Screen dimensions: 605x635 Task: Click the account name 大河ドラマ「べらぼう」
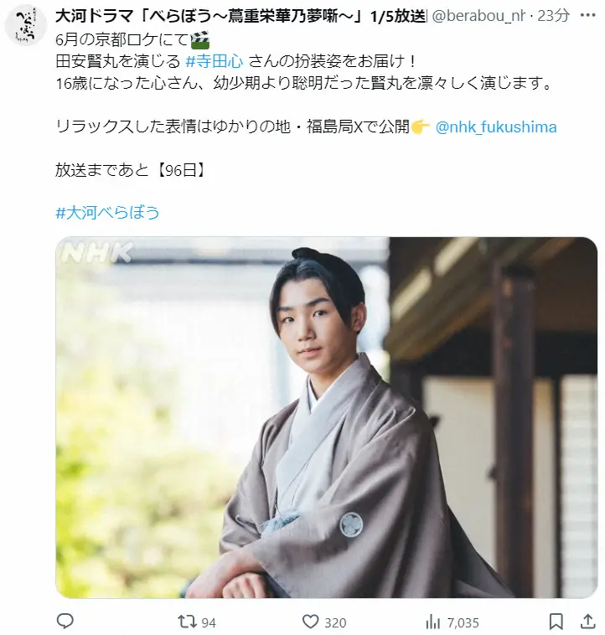[240, 16]
